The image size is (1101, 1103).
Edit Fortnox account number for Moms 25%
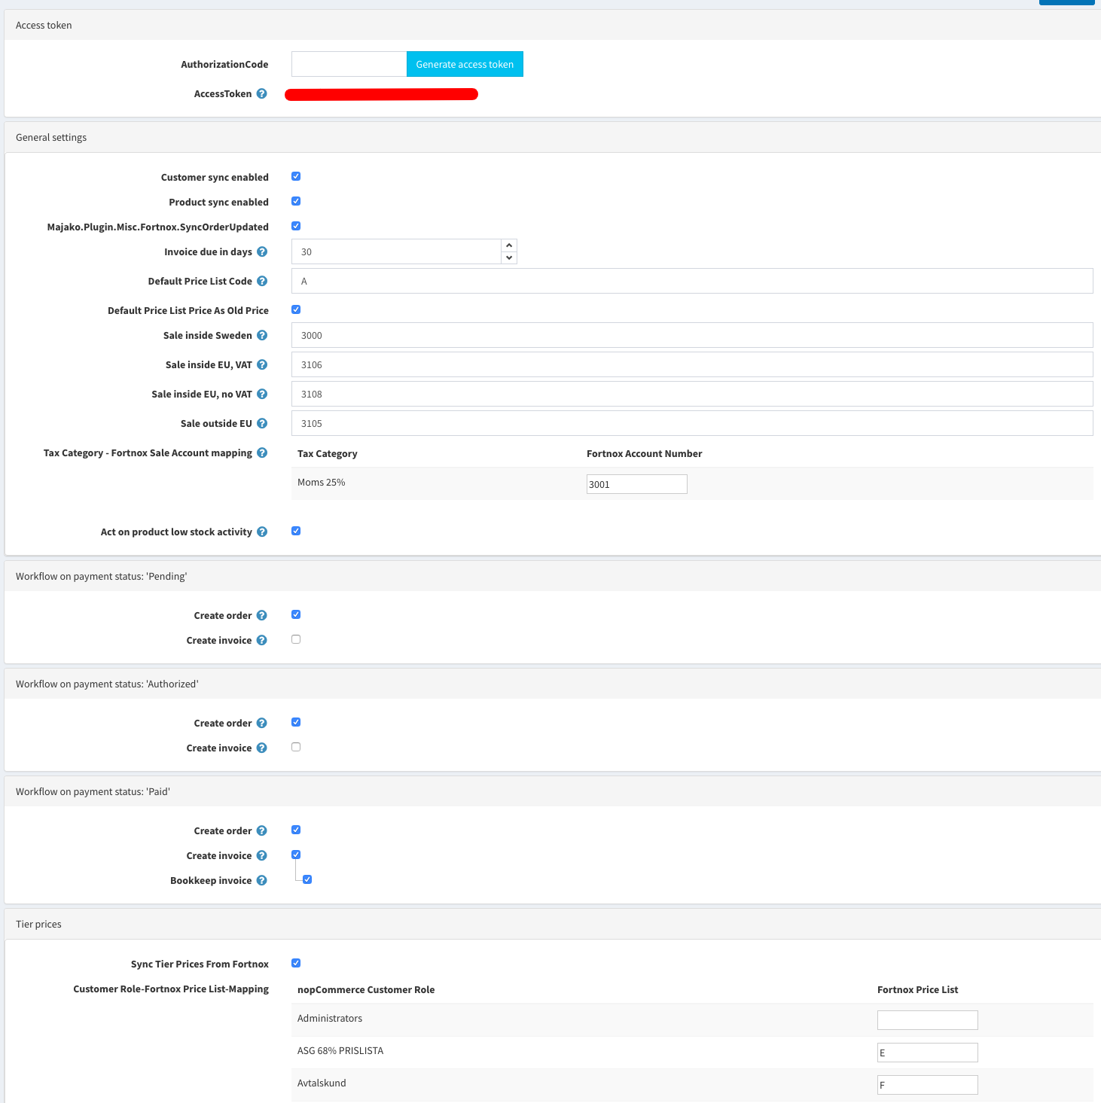pyautogui.click(x=637, y=484)
